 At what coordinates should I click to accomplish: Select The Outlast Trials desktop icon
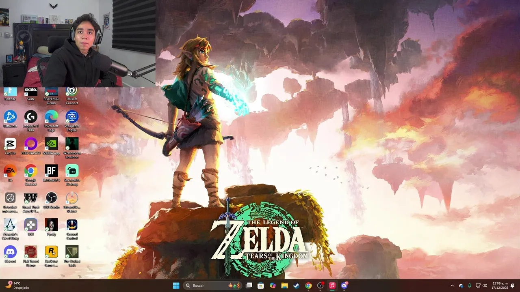point(72,256)
